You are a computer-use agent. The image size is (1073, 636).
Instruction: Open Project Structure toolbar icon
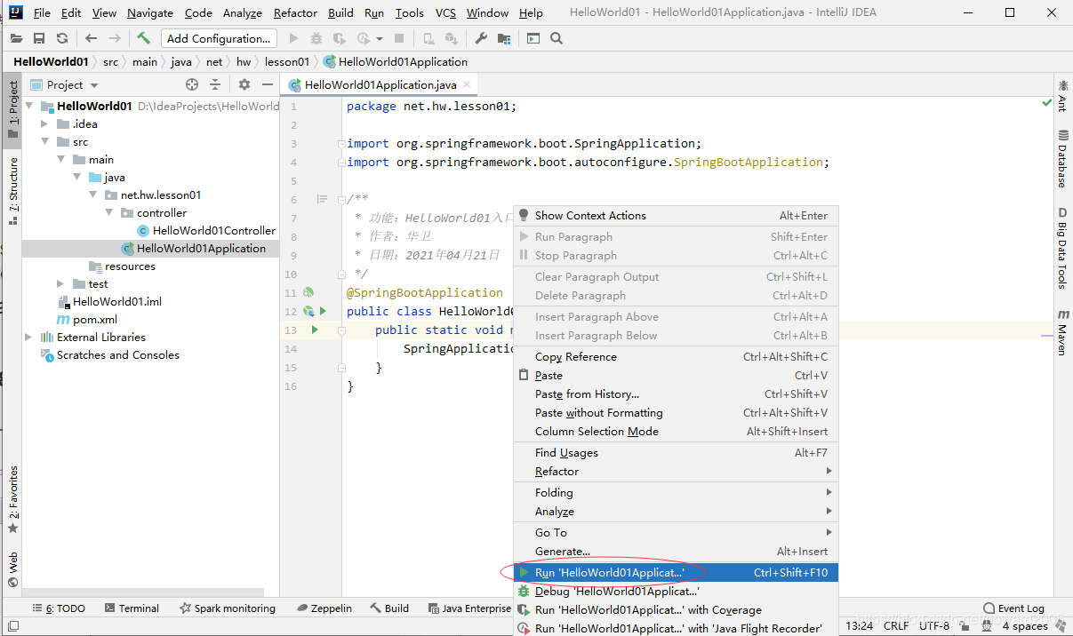pos(504,38)
